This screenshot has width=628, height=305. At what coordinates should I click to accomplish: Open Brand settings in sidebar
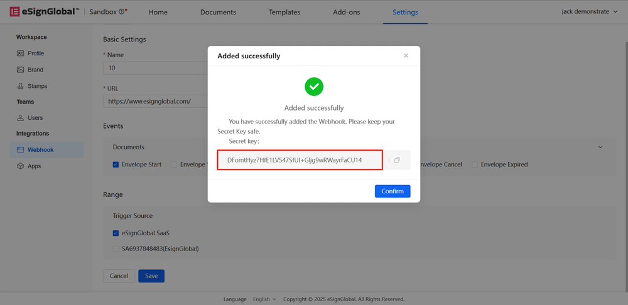click(x=35, y=70)
